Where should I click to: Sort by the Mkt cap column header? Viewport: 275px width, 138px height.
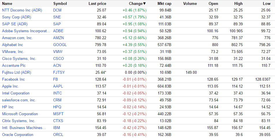[x=164, y=4]
